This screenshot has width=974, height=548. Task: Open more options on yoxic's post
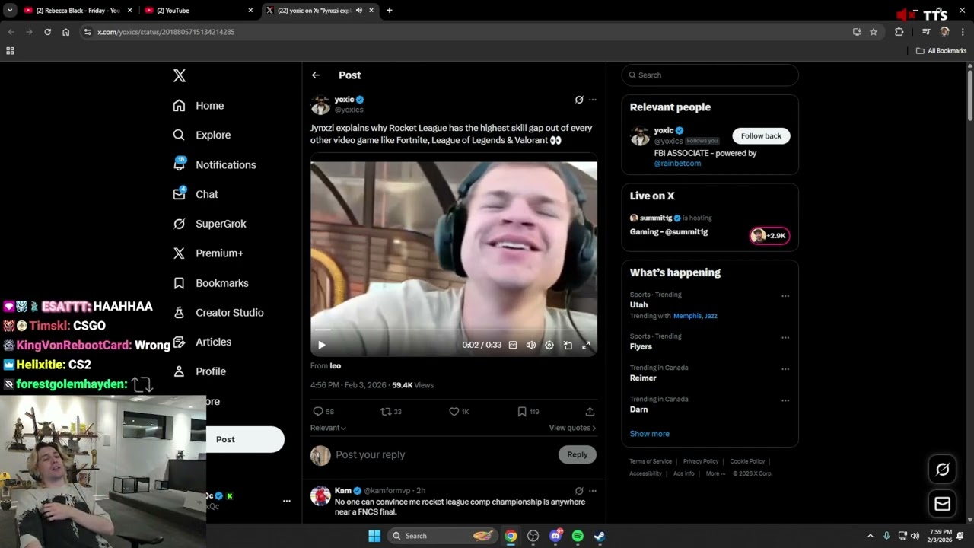(x=593, y=100)
